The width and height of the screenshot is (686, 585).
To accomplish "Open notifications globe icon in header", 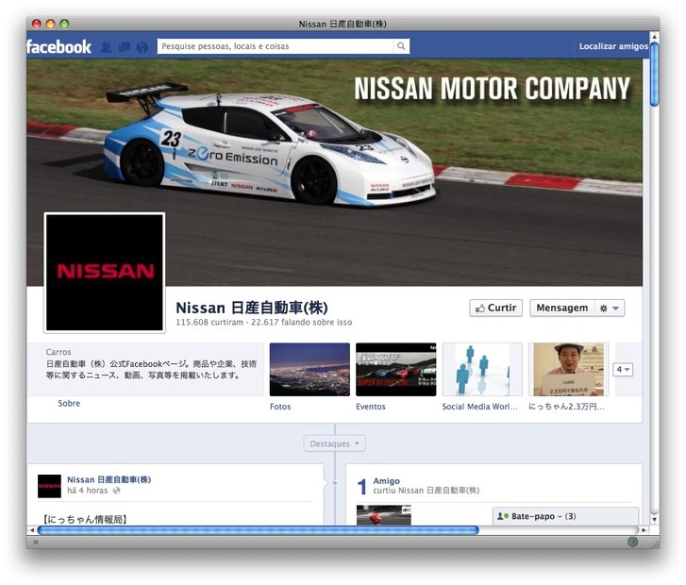I will point(142,47).
